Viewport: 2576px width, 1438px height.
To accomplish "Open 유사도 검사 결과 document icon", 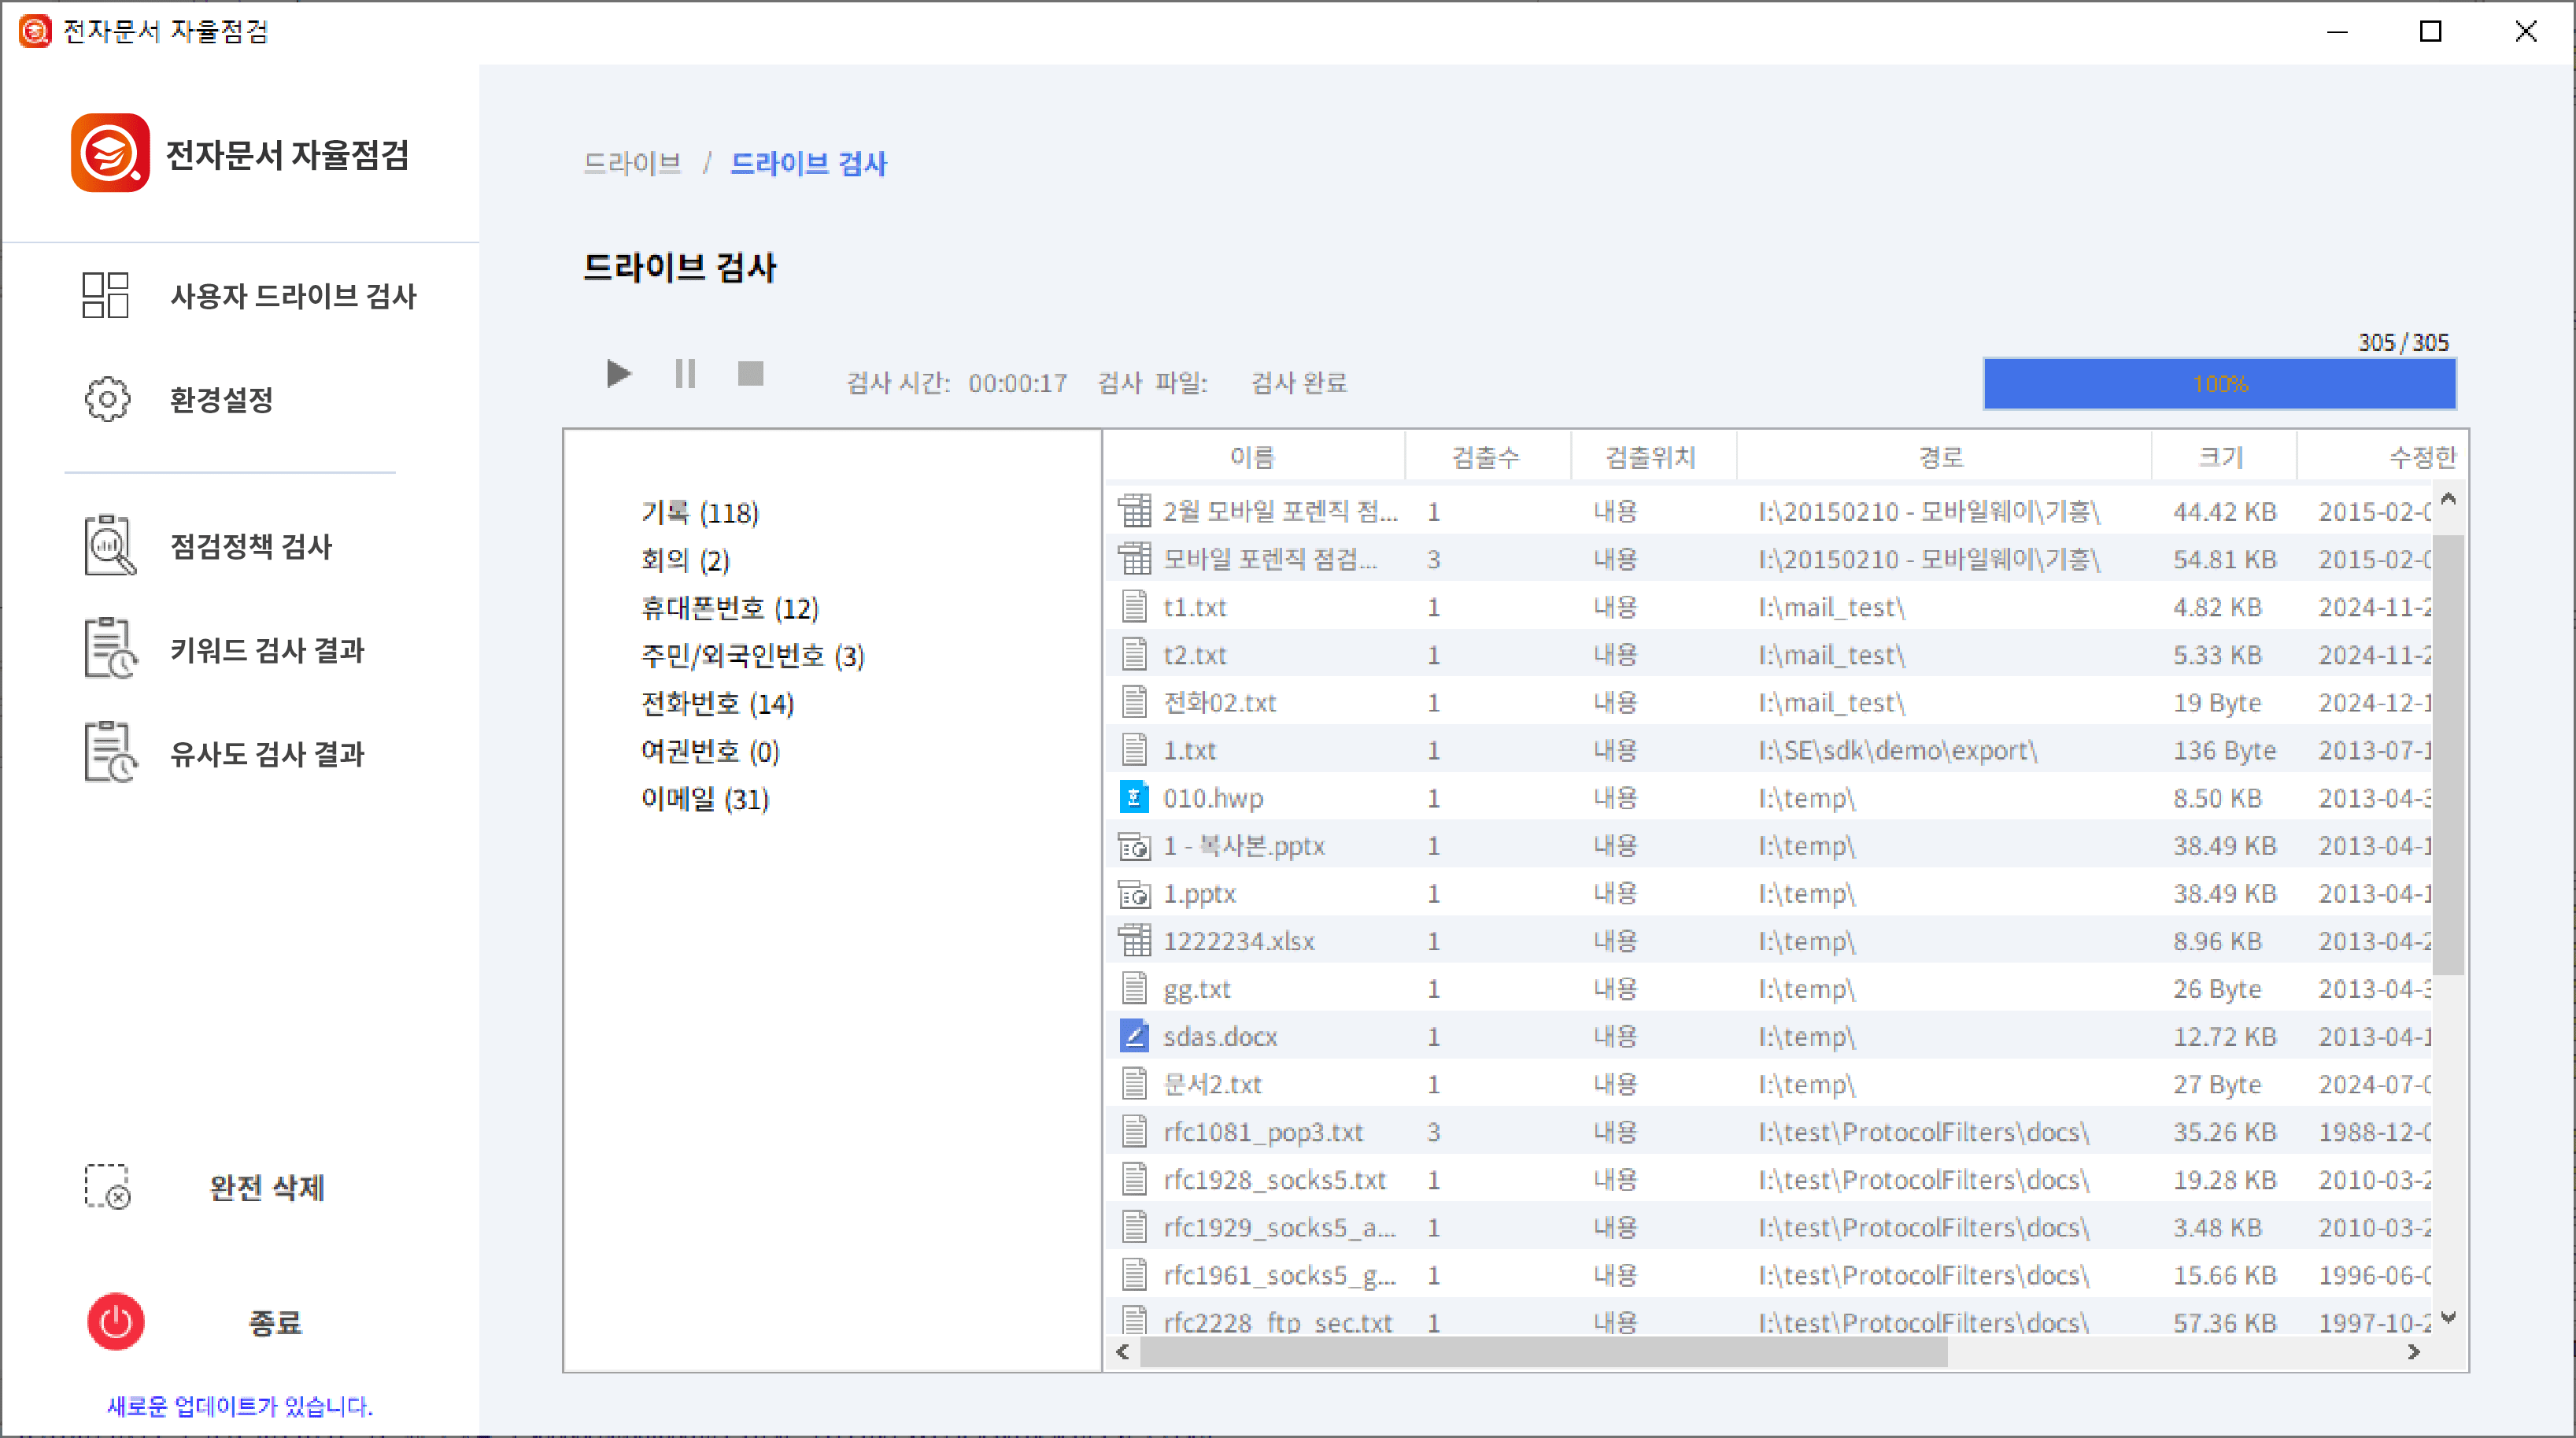I will [110, 752].
